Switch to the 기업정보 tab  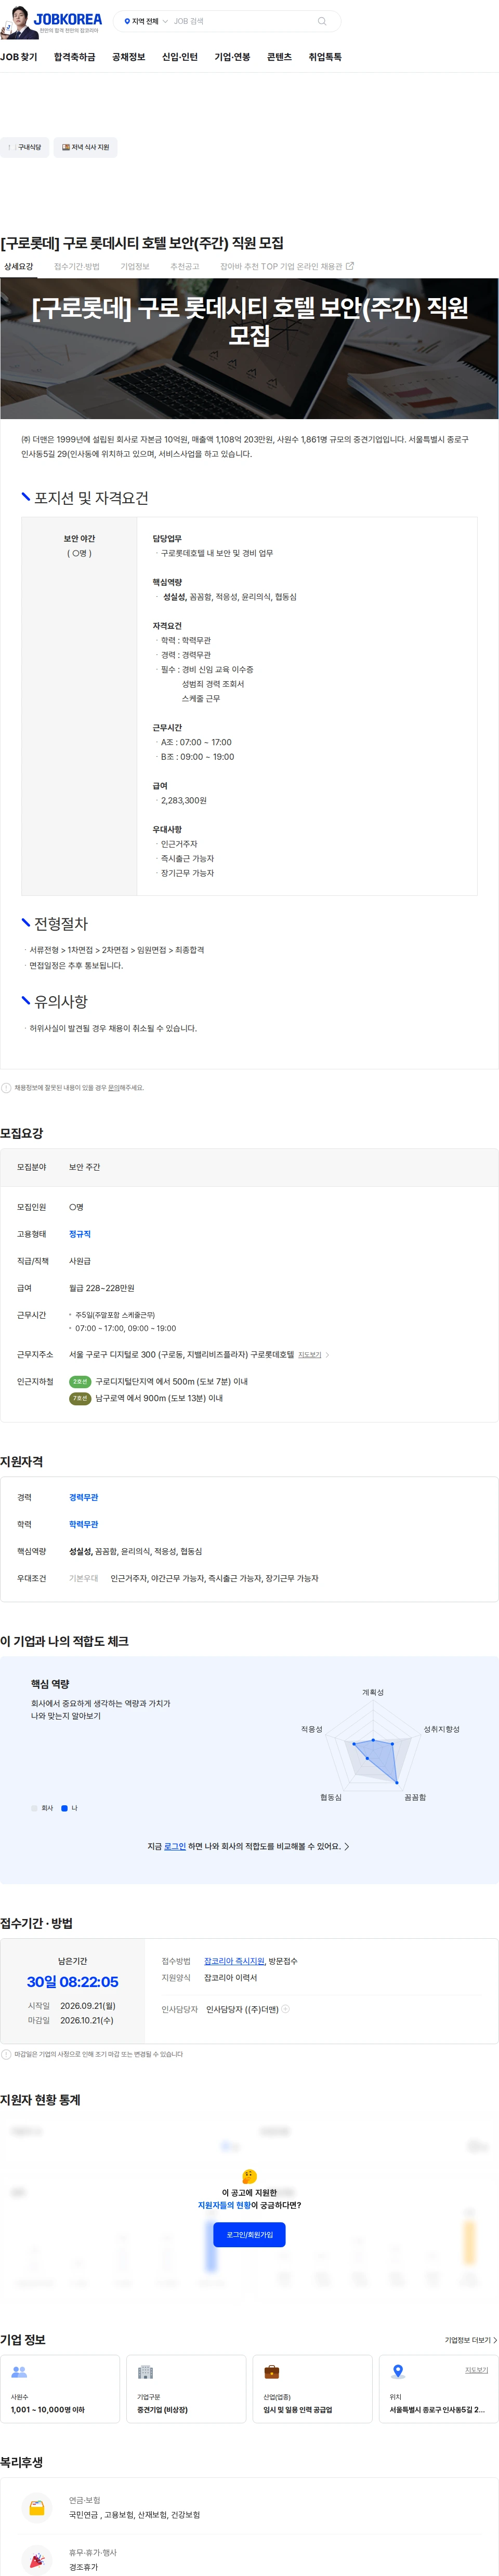coord(135,267)
